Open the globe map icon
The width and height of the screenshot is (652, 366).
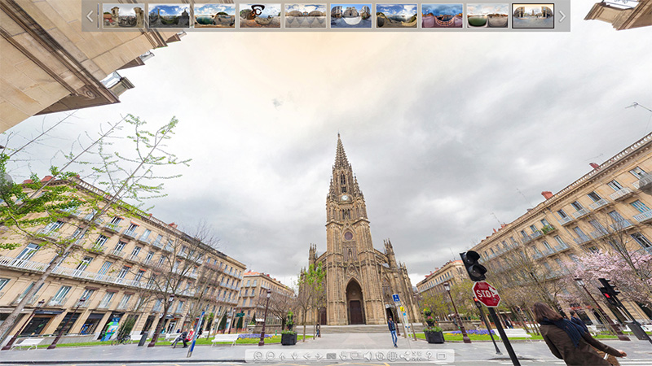pyautogui.click(x=392, y=356)
